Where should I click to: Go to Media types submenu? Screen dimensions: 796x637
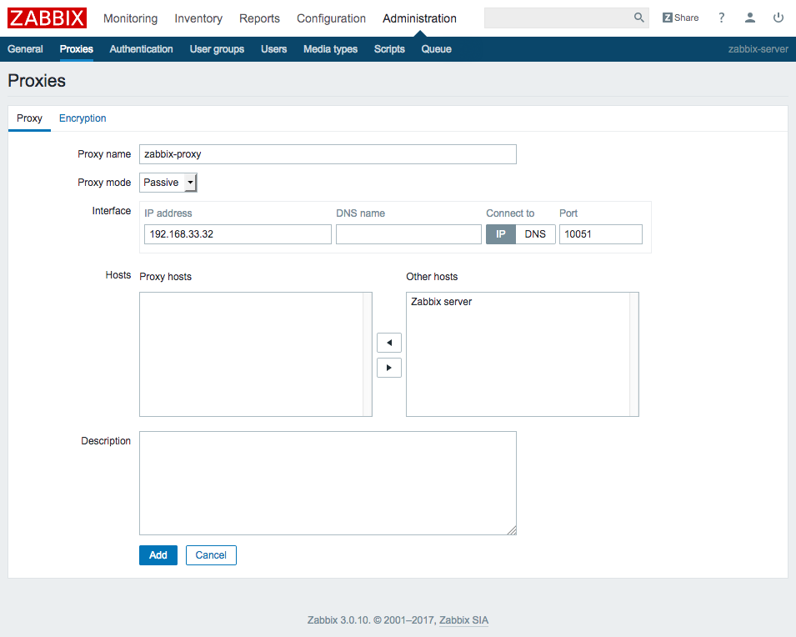point(330,49)
